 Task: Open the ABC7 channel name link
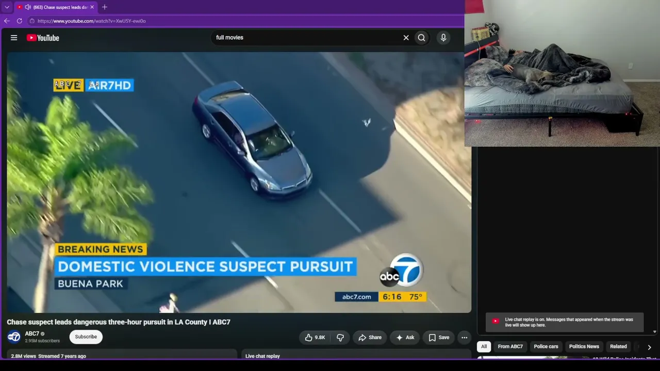click(x=32, y=334)
